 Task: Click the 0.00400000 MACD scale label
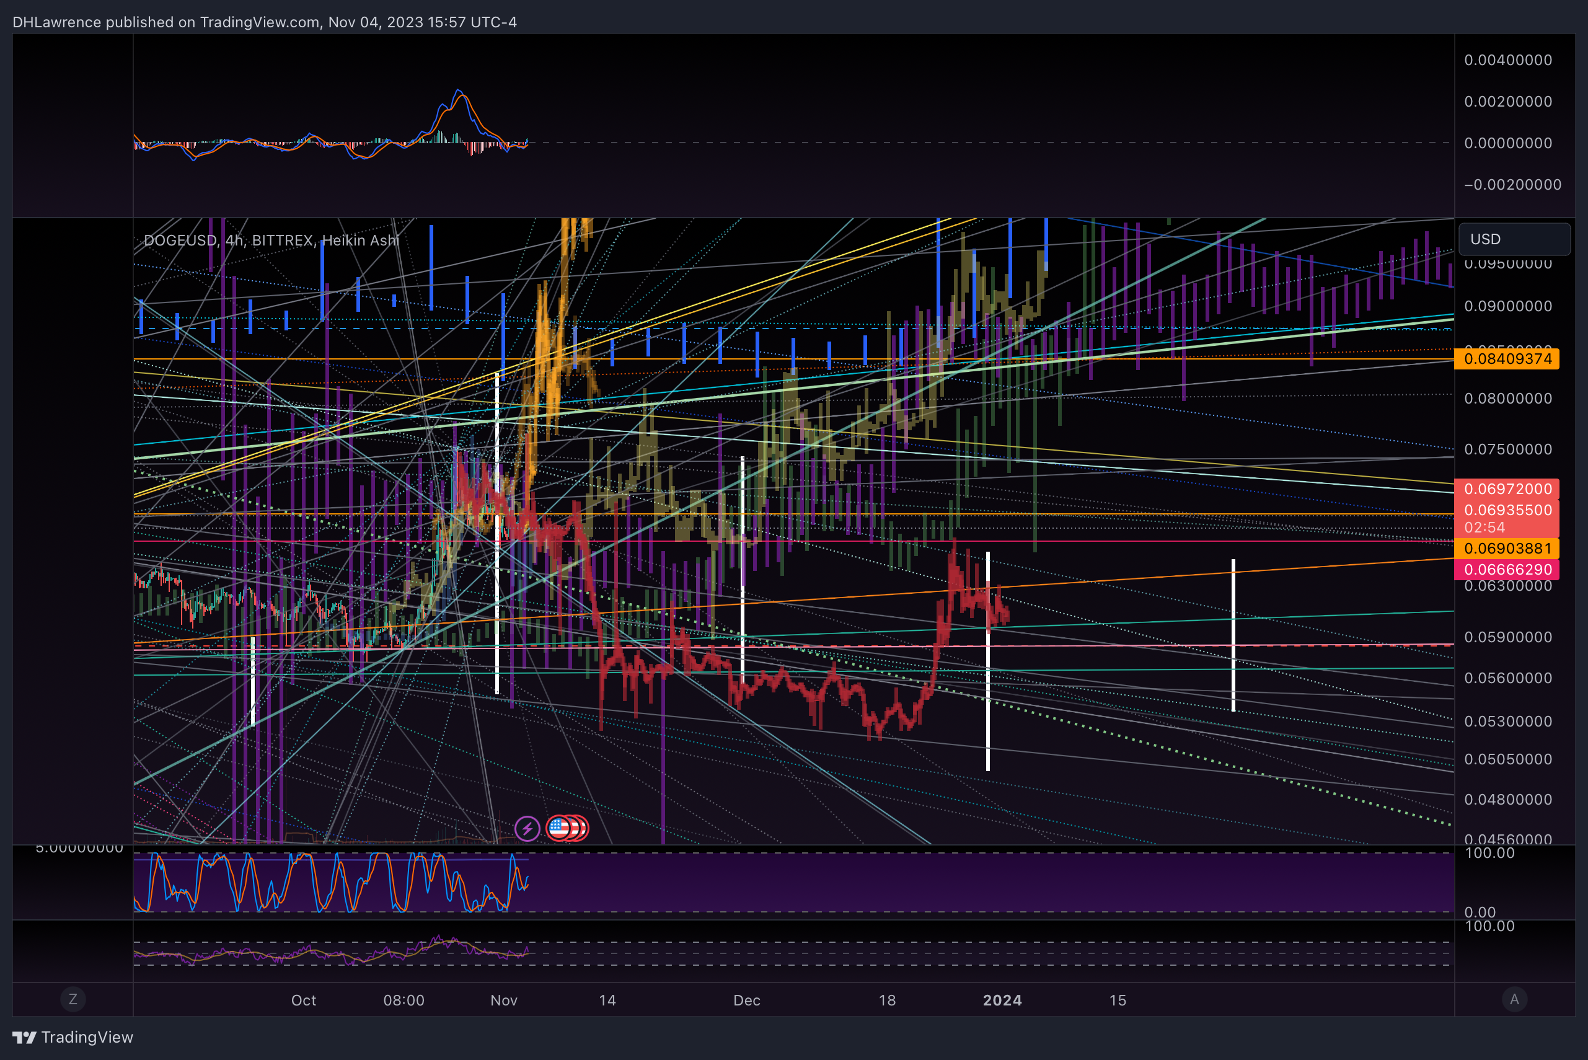coord(1508,60)
